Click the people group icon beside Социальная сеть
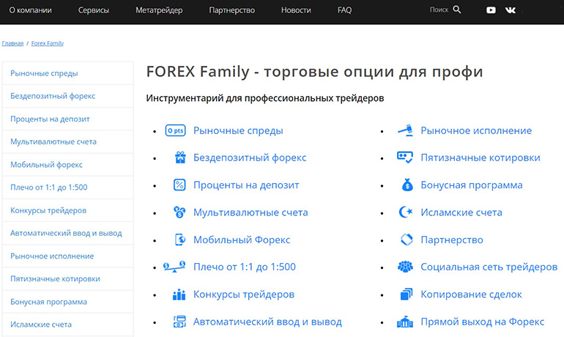The height and width of the screenshot is (337, 564). click(405, 267)
